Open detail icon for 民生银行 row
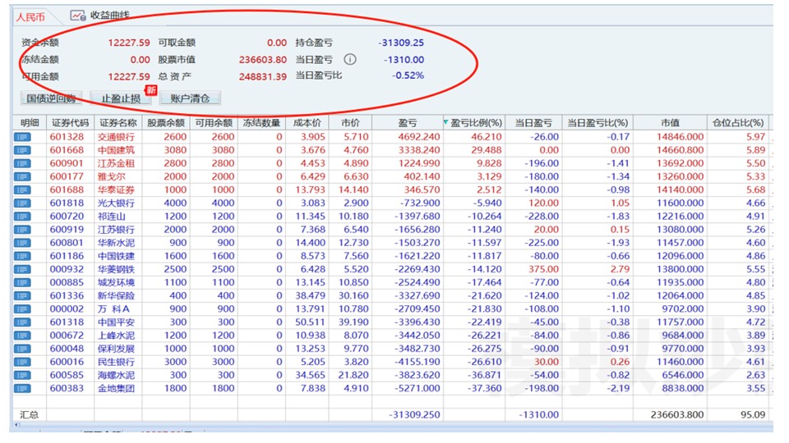Image resolution: width=789 pixels, height=443 pixels. [22, 362]
